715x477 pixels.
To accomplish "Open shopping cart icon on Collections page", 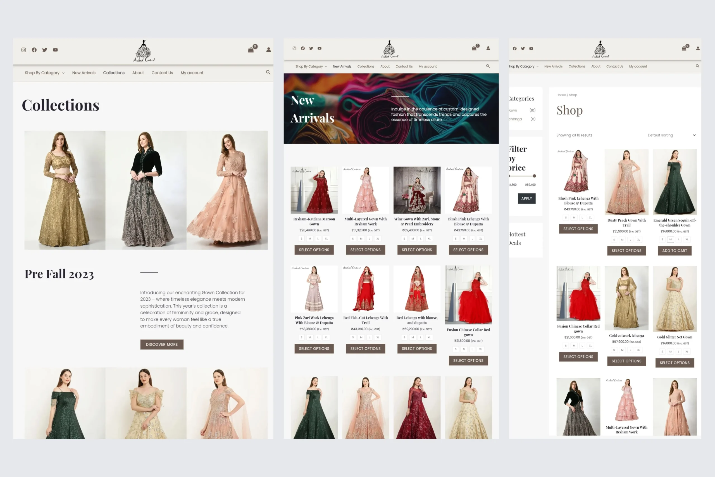I will pyautogui.click(x=251, y=50).
